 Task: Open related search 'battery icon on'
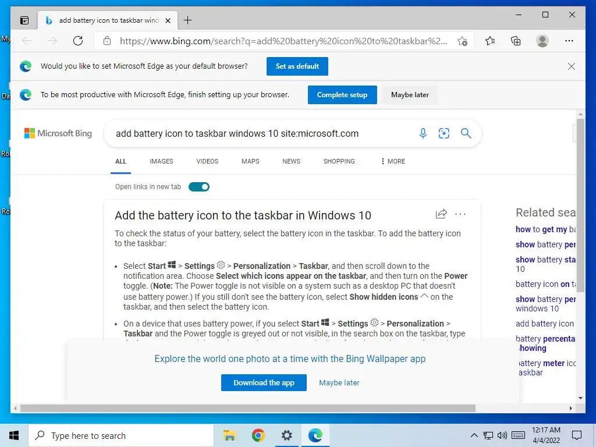pos(546,284)
